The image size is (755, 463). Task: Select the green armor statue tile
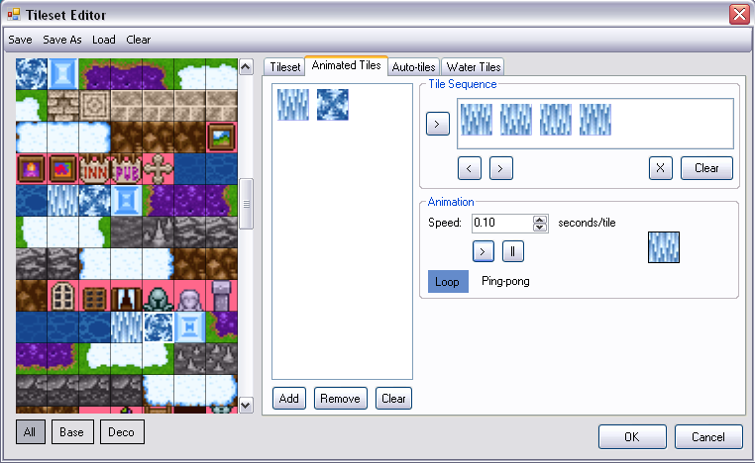coord(158,296)
